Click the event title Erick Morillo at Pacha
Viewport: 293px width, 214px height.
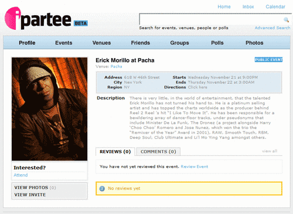click(x=125, y=60)
